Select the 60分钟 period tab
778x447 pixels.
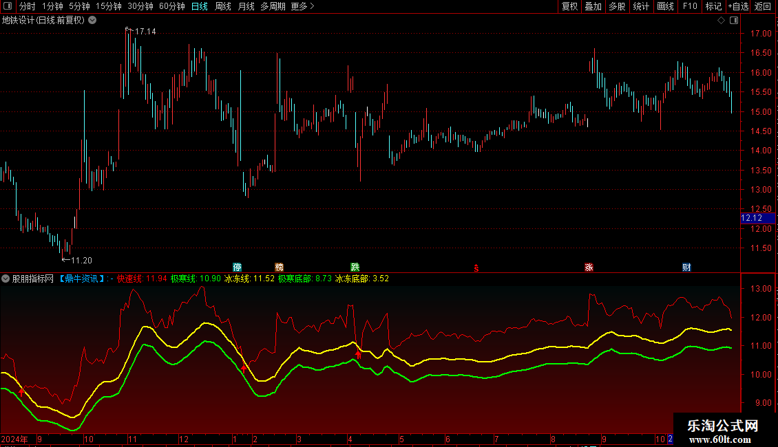[x=171, y=6]
